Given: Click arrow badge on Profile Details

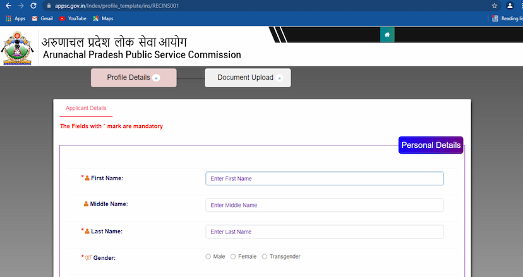Looking at the screenshot, I should click(x=156, y=78).
